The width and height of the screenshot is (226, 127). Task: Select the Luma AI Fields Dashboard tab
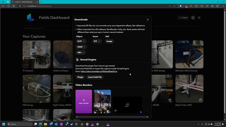coord(24,2)
